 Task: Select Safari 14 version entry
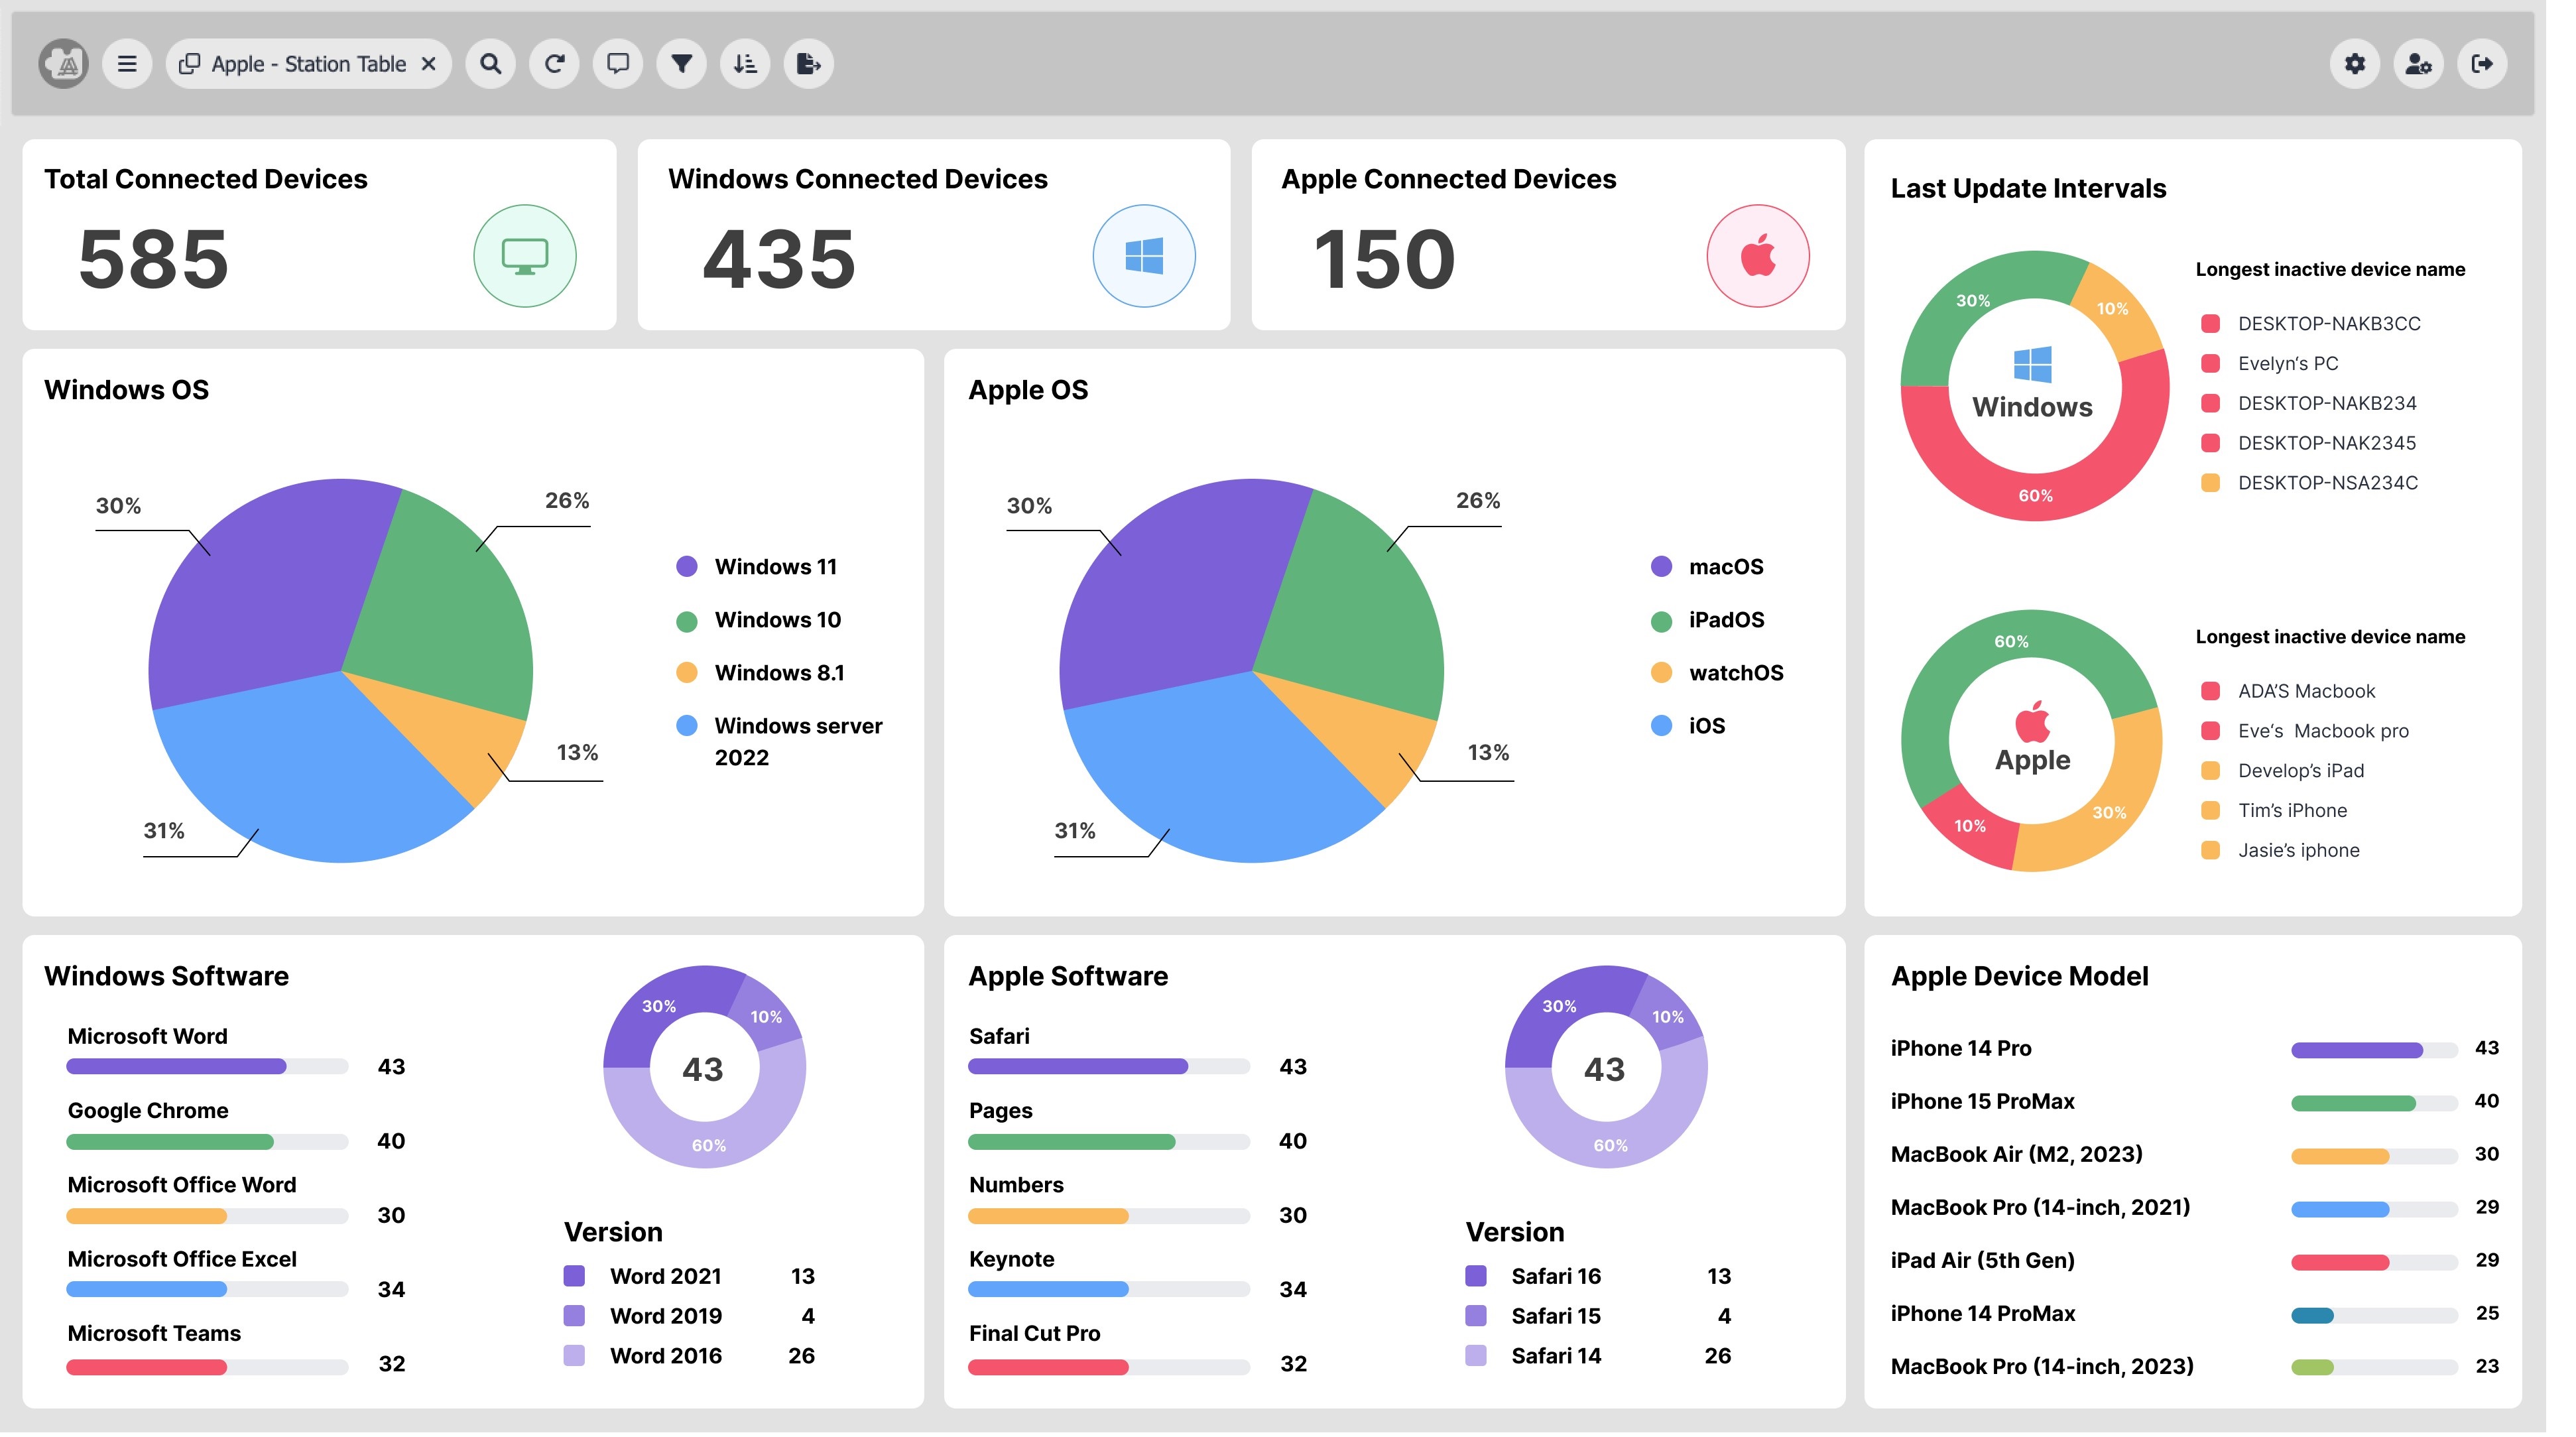click(1598, 1357)
